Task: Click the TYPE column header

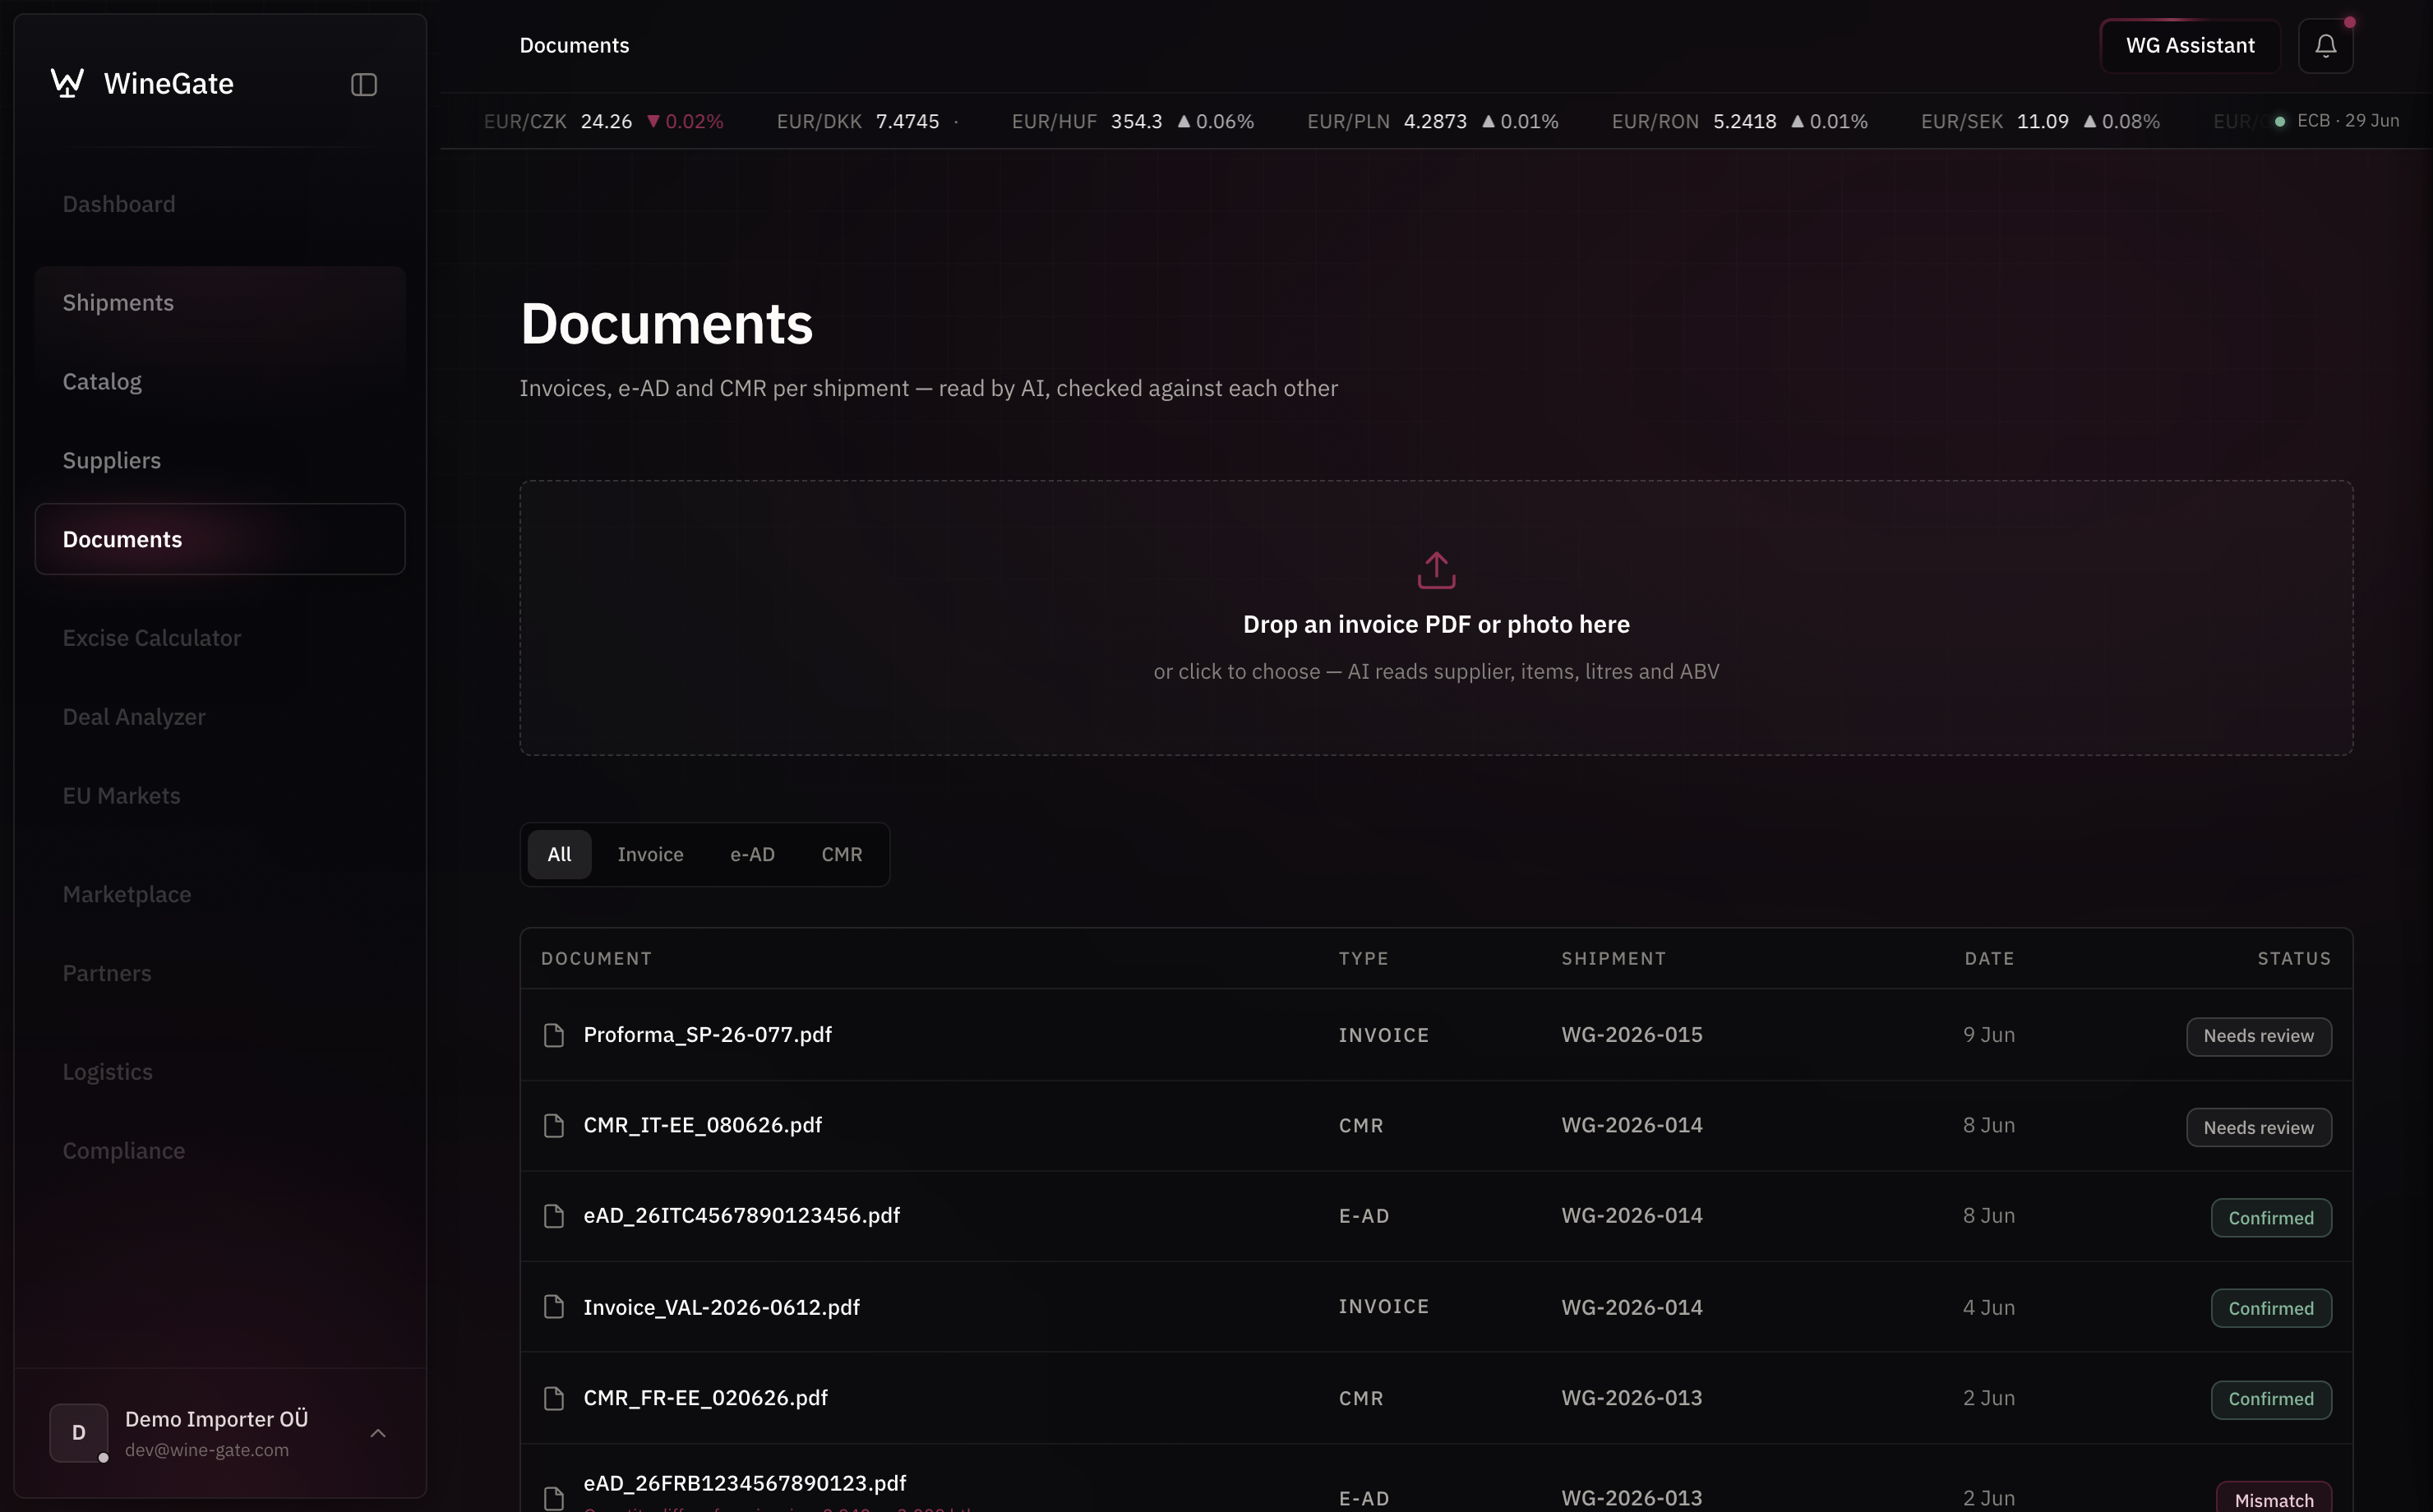Action: 1363,959
